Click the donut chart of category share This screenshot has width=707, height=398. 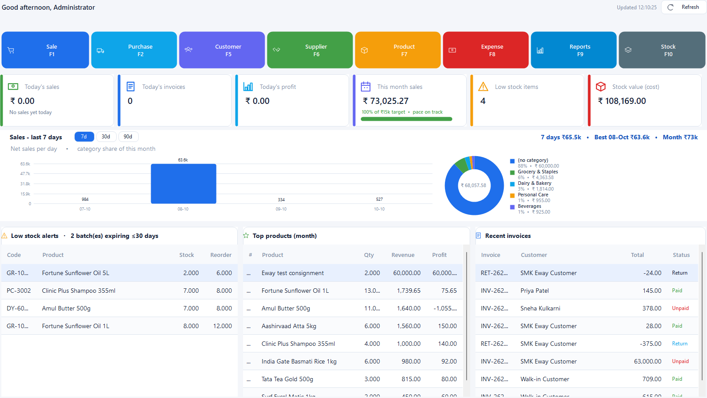[474, 185]
